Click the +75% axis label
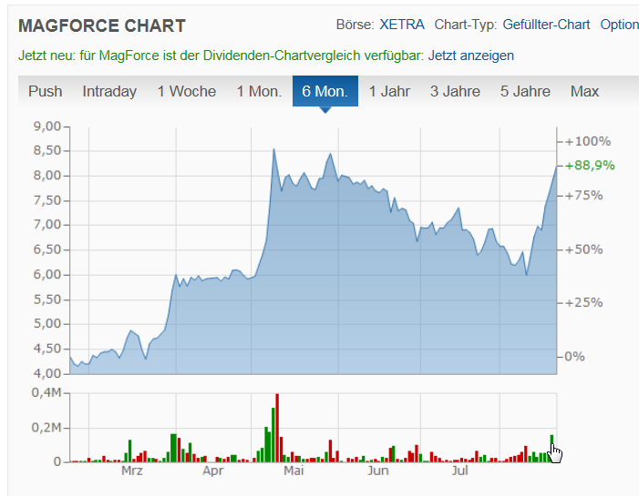This screenshot has width=639, height=496. click(583, 196)
